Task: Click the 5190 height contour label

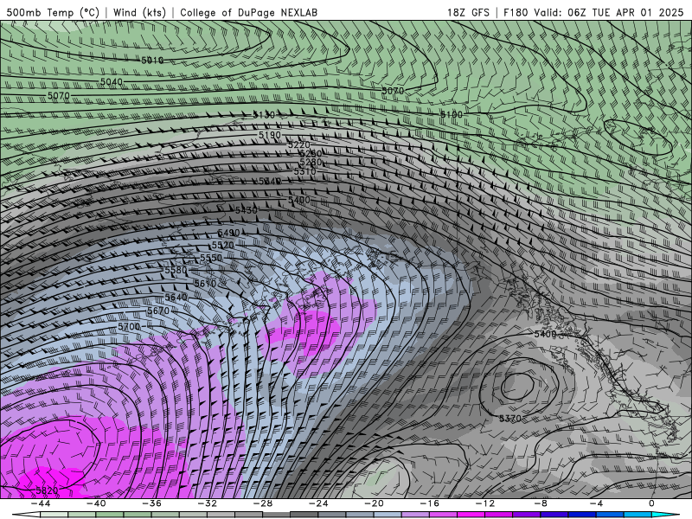Action: (x=270, y=135)
